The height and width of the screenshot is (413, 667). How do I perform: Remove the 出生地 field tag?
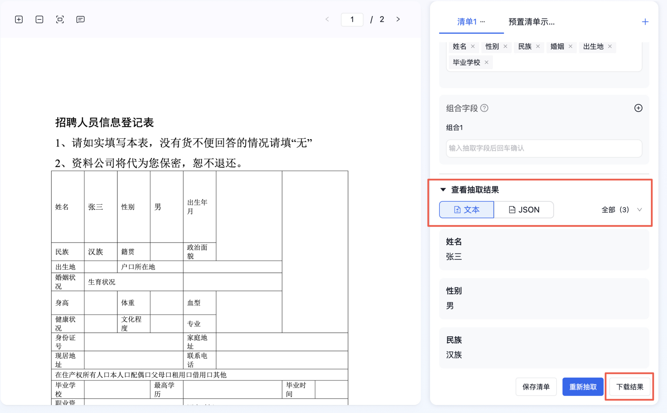pos(610,46)
